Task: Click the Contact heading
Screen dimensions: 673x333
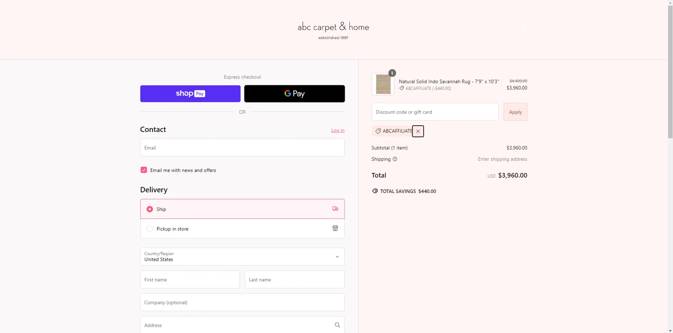Action: pos(153,129)
